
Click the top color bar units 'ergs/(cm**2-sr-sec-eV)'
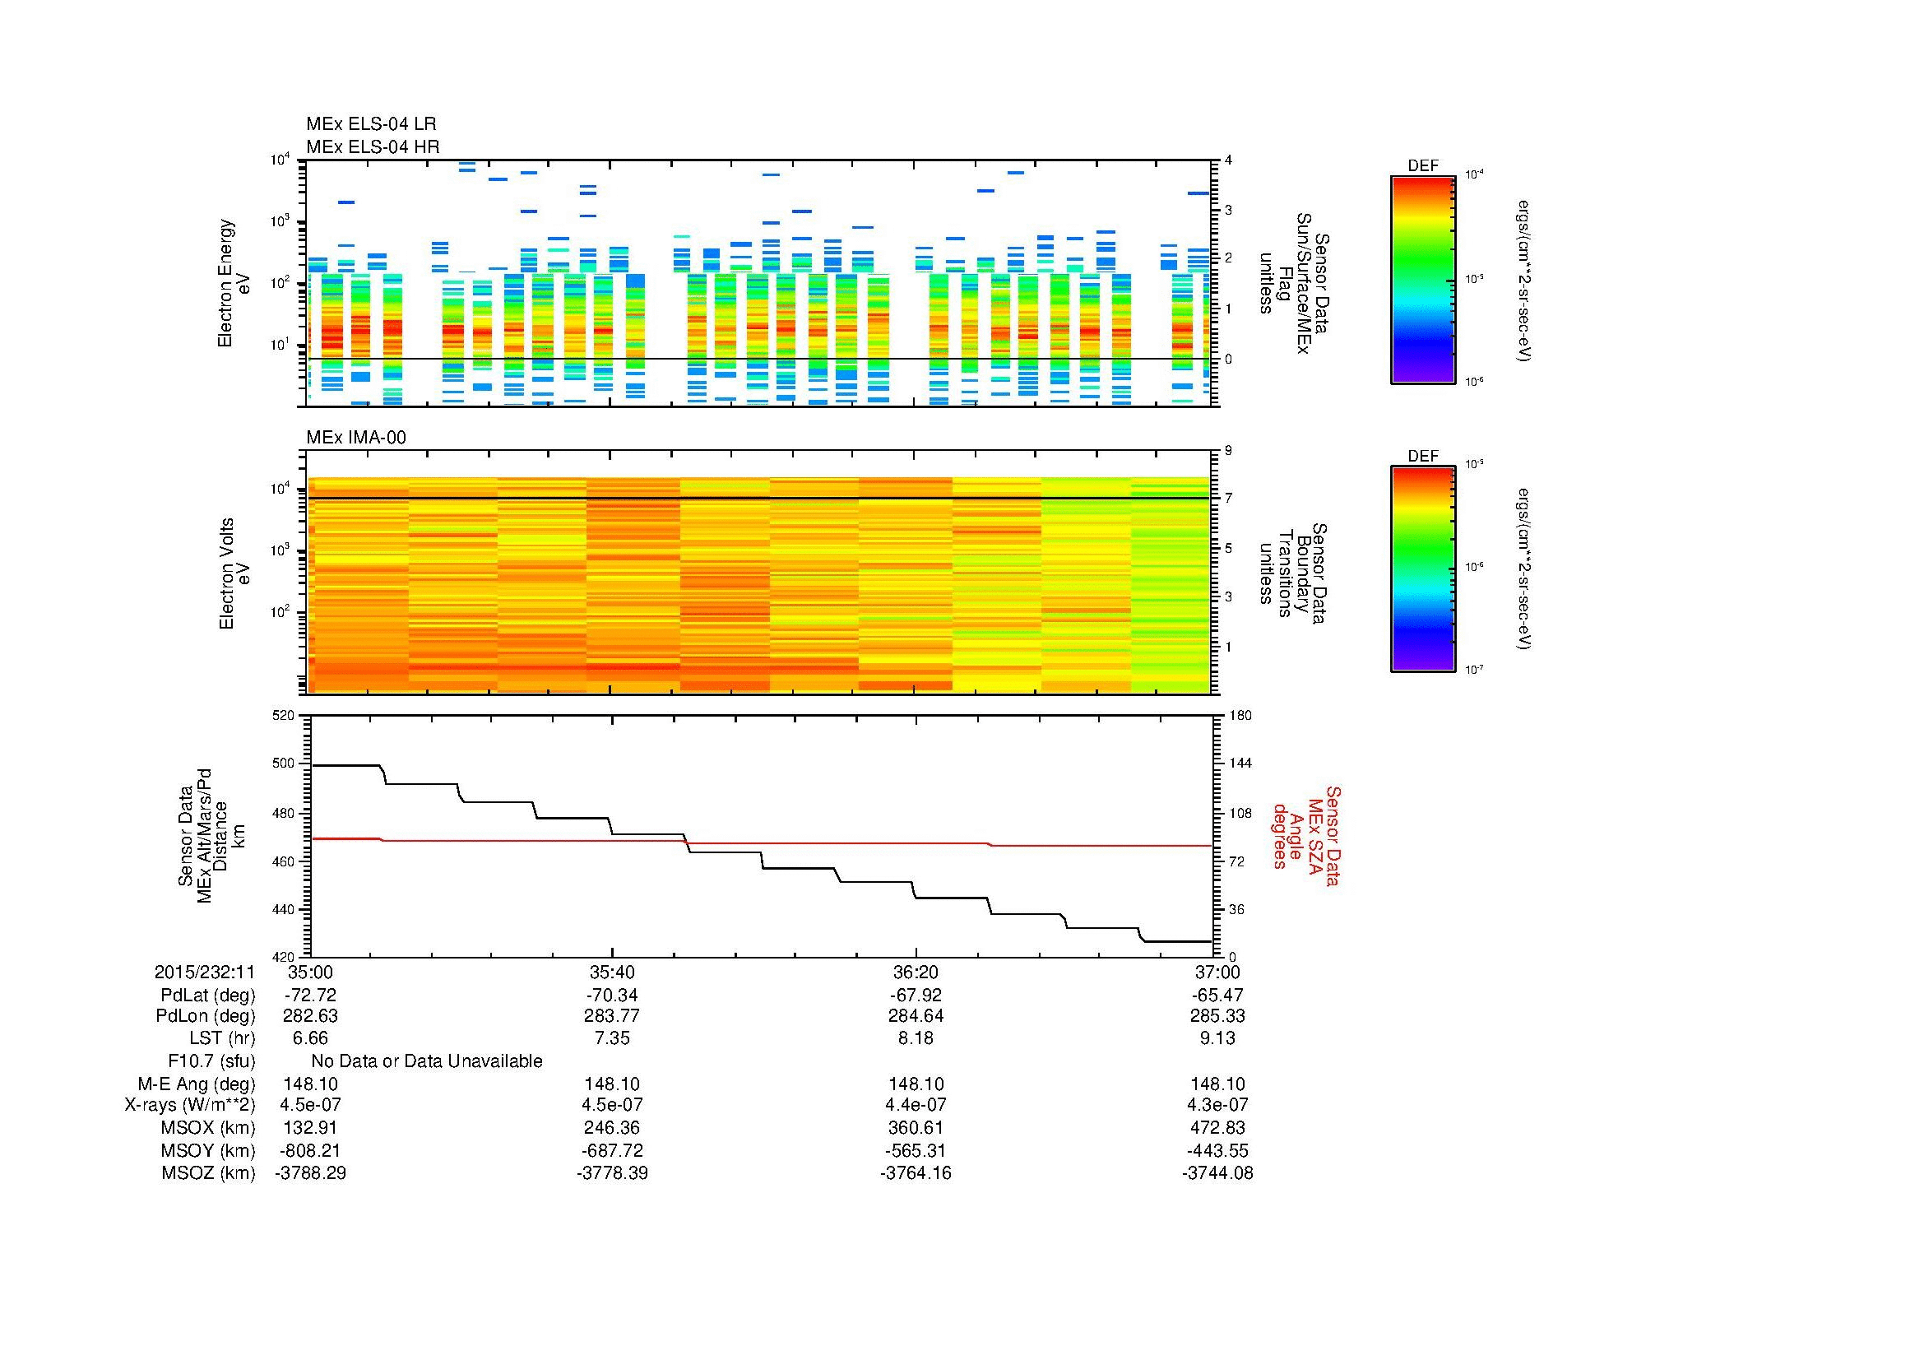click(x=1526, y=280)
